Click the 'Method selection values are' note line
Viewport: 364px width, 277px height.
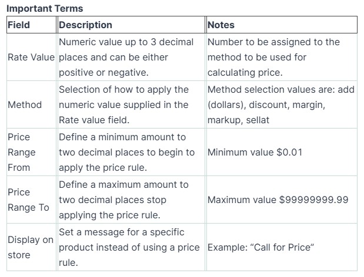point(278,89)
